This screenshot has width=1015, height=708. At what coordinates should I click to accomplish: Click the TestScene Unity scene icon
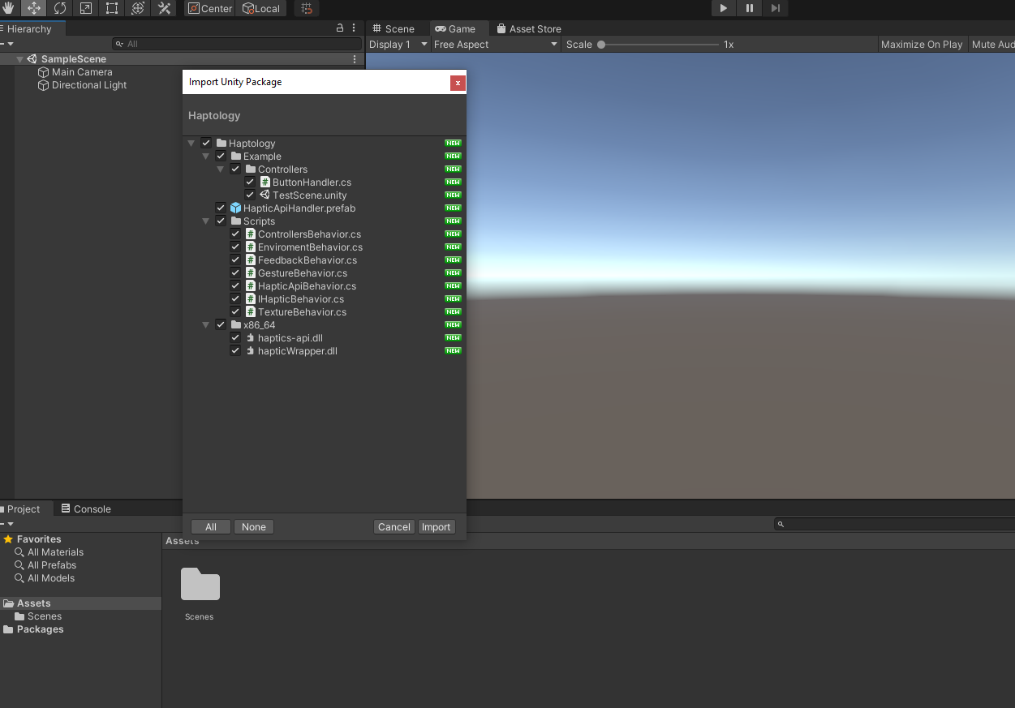(265, 195)
